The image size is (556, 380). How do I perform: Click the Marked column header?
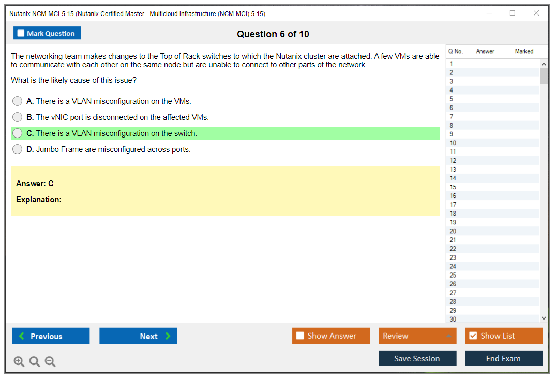coord(524,51)
